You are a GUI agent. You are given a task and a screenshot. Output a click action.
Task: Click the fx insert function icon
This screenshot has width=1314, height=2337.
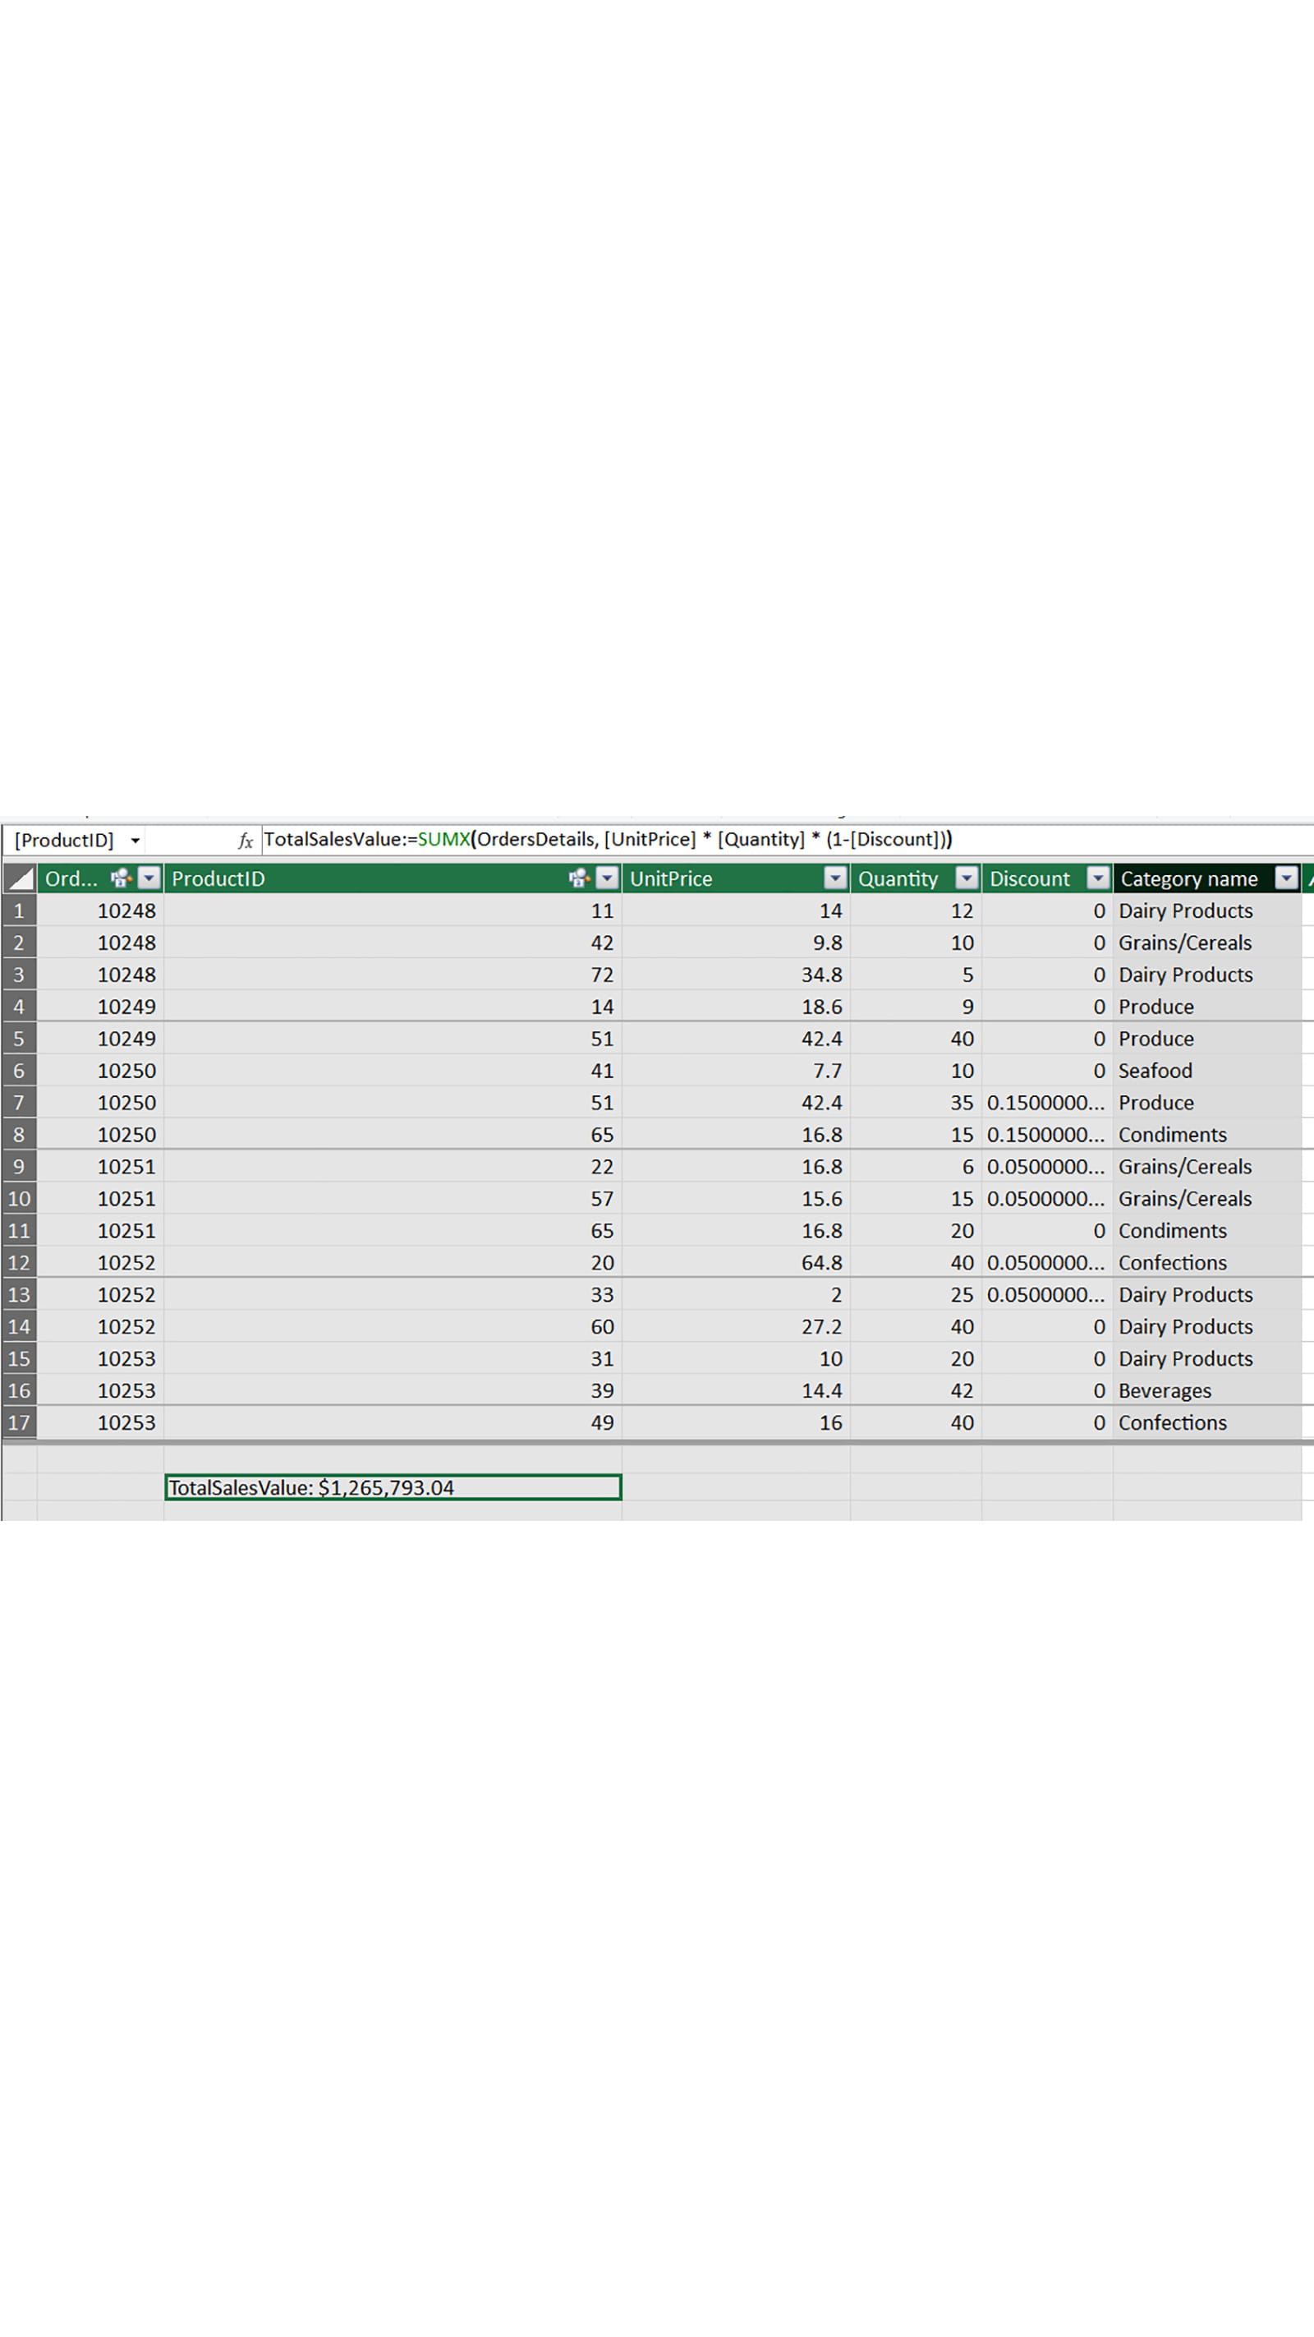click(x=245, y=841)
